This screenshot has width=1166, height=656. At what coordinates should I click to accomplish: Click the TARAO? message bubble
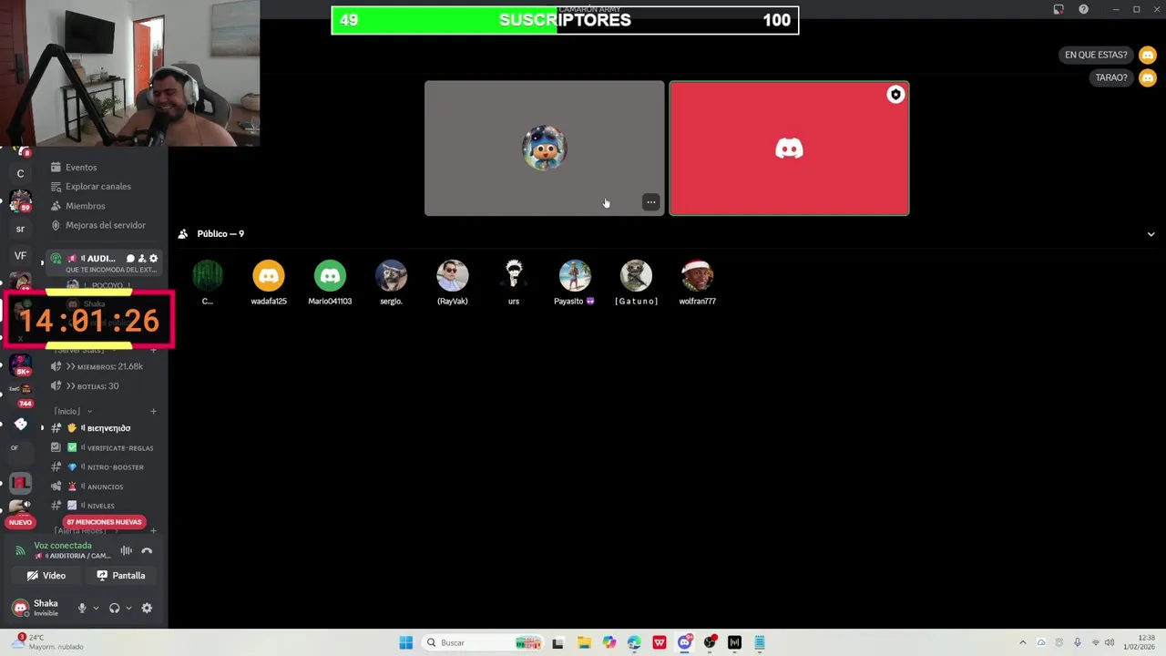(x=1111, y=77)
